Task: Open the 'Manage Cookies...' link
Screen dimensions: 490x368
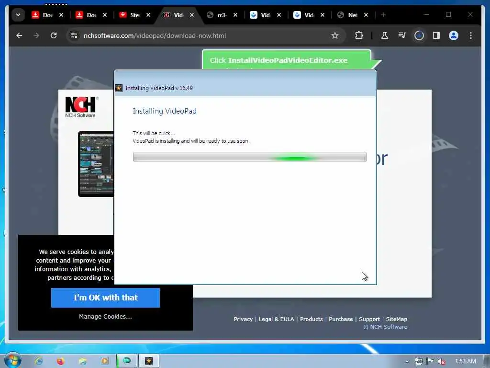Action: click(x=105, y=316)
